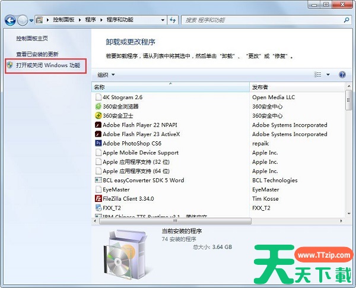This screenshot has width=356, height=288.
Task: Open 打开或关闭 Windows 功能 link
Action: click(x=47, y=65)
